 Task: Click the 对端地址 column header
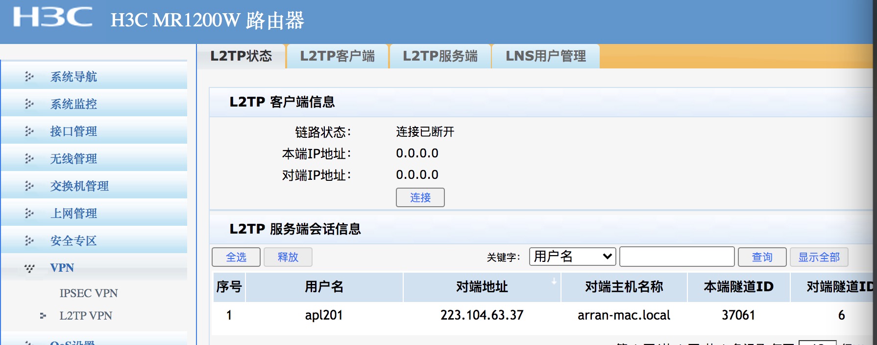click(x=482, y=287)
